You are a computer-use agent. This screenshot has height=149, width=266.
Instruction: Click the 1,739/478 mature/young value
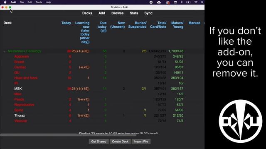(x=176, y=51)
